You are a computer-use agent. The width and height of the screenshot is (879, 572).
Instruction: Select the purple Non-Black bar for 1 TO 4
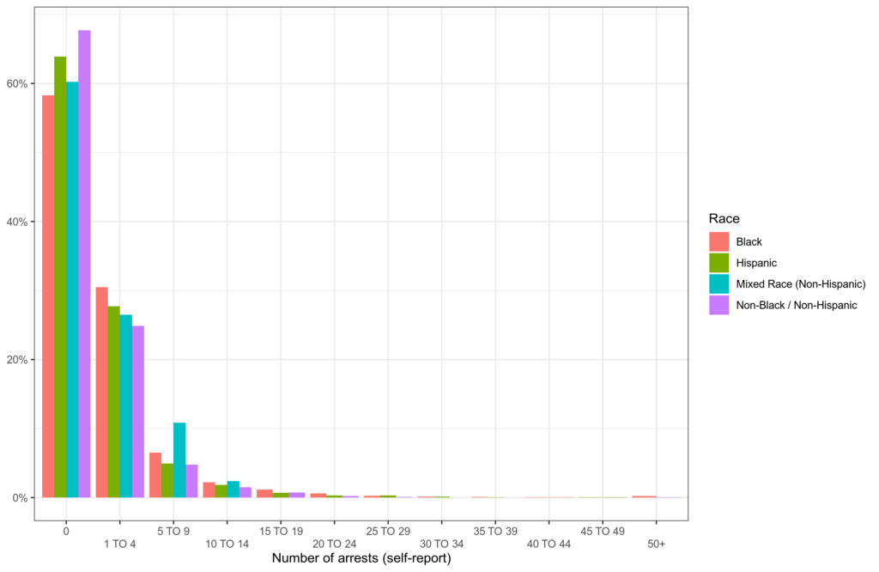(138, 411)
